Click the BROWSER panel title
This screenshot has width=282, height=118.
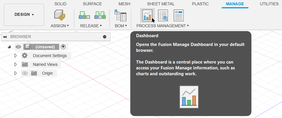pos(21,37)
